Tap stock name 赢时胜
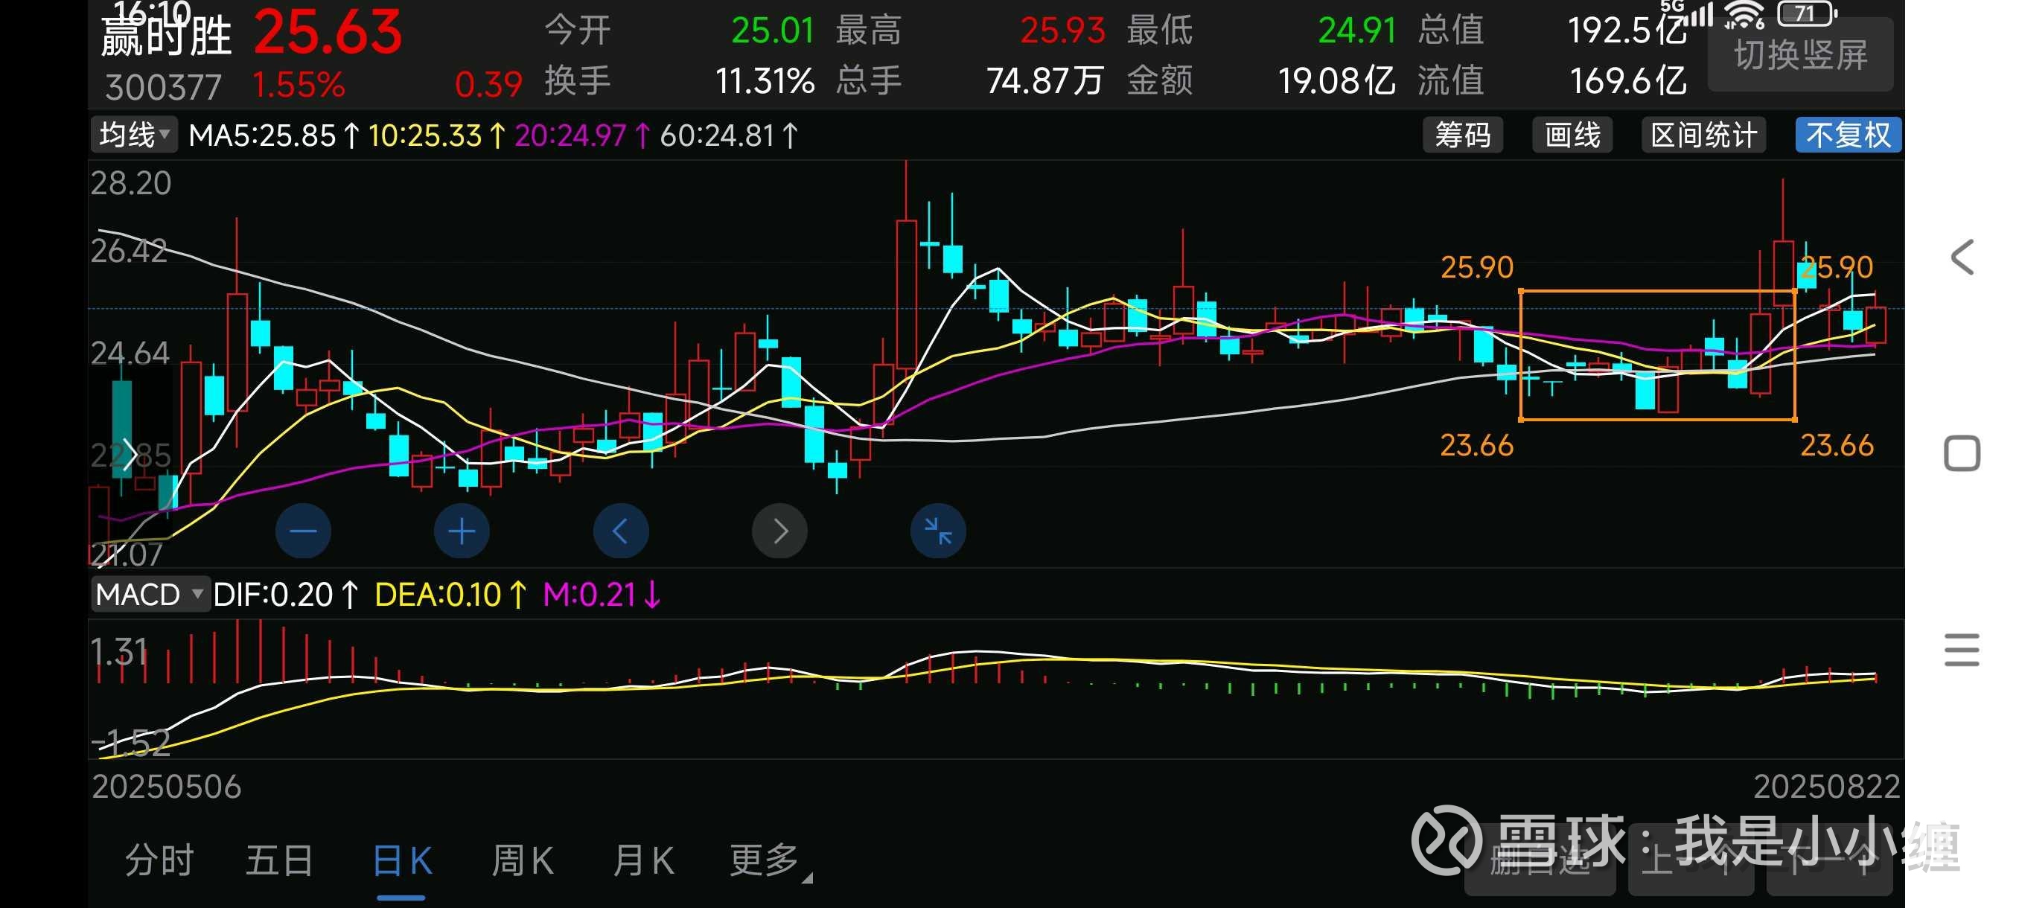The image size is (2019, 908). [x=167, y=36]
